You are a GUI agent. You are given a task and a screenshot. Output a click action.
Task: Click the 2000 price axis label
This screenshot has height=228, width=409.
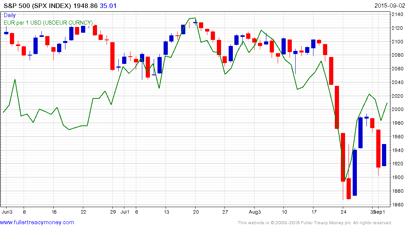[x=398, y=109]
